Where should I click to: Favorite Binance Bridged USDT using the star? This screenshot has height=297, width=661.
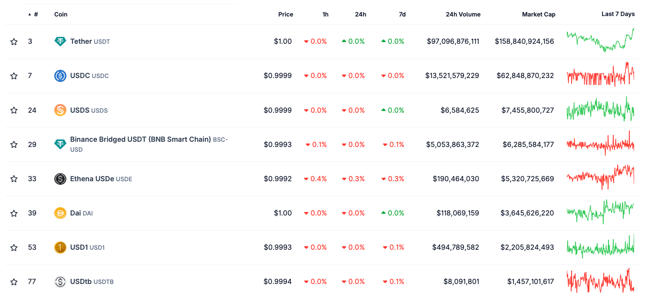(14, 144)
